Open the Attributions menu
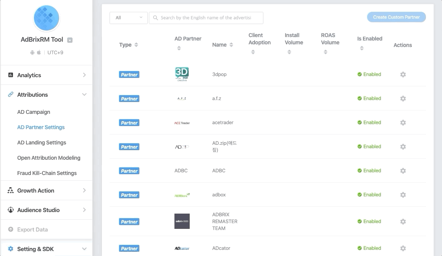Viewport: 442px width, 256px height. (x=47, y=94)
